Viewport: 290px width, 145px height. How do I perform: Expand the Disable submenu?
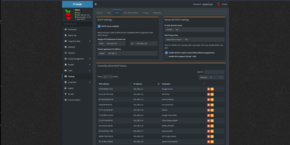pos(77,65)
